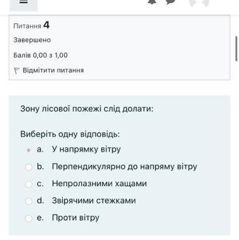239x240 pixels.
Task: Select radio option d
Action: [x=29, y=201]
